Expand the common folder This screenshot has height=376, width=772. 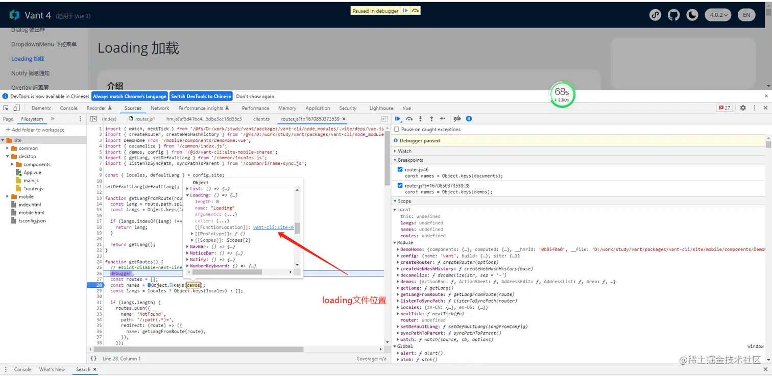tap(8, 148)
